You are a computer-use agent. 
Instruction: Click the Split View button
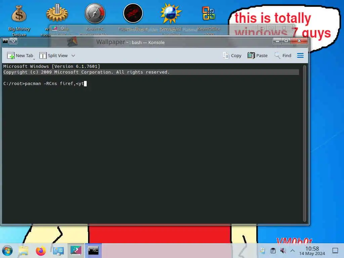pyautogui.click(x=53, y=55)
